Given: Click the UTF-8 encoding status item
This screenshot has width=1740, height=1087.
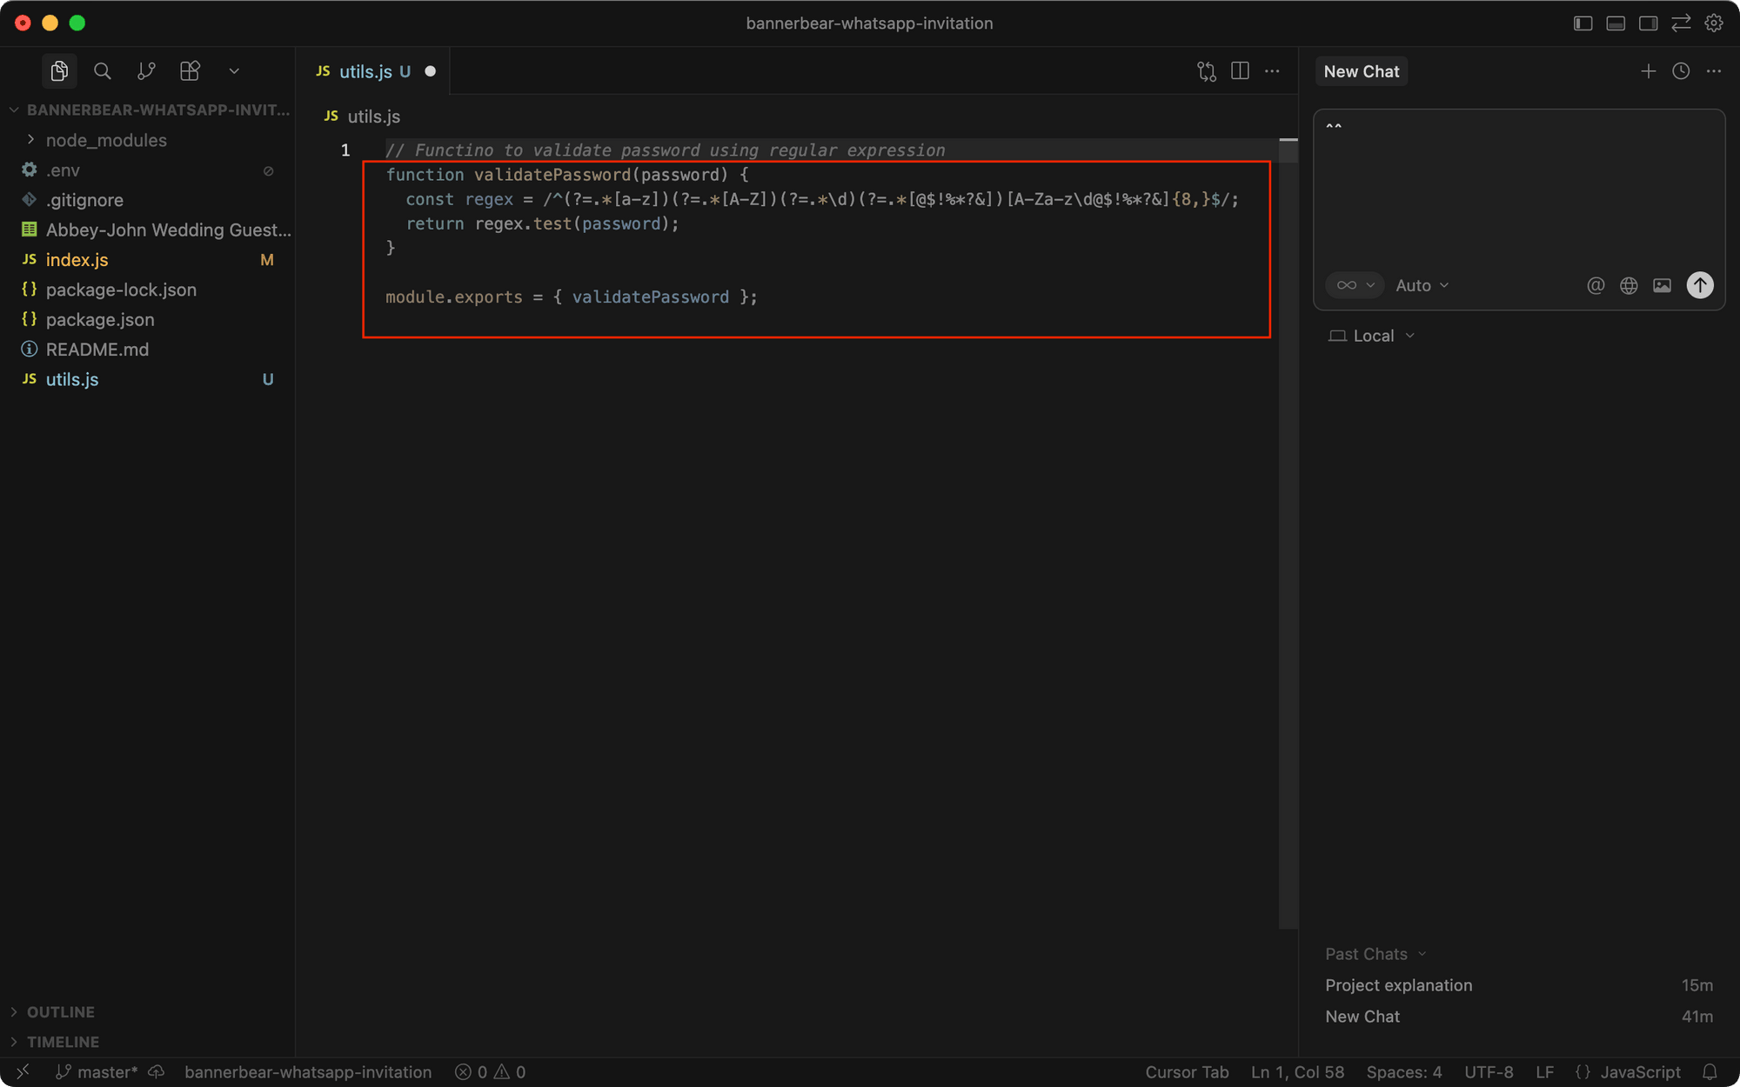Looking at the screenshot, I should (x=1489, y=1071).
